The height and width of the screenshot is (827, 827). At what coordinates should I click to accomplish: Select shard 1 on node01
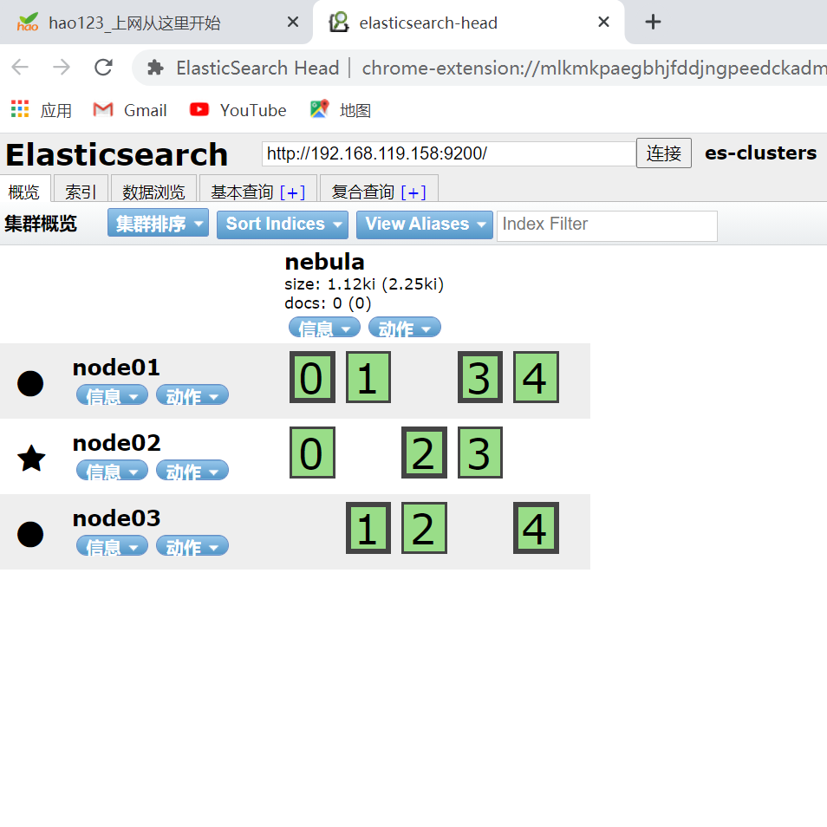click(x=368, y=377)
